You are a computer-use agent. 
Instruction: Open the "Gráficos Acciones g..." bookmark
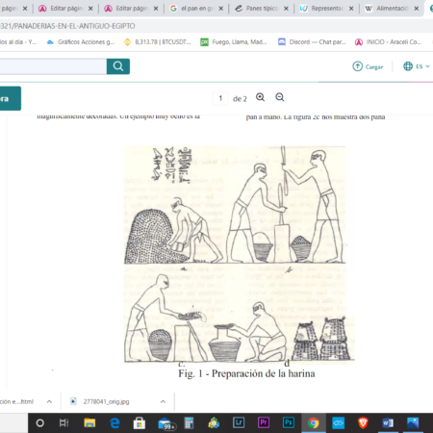[81, 42]
